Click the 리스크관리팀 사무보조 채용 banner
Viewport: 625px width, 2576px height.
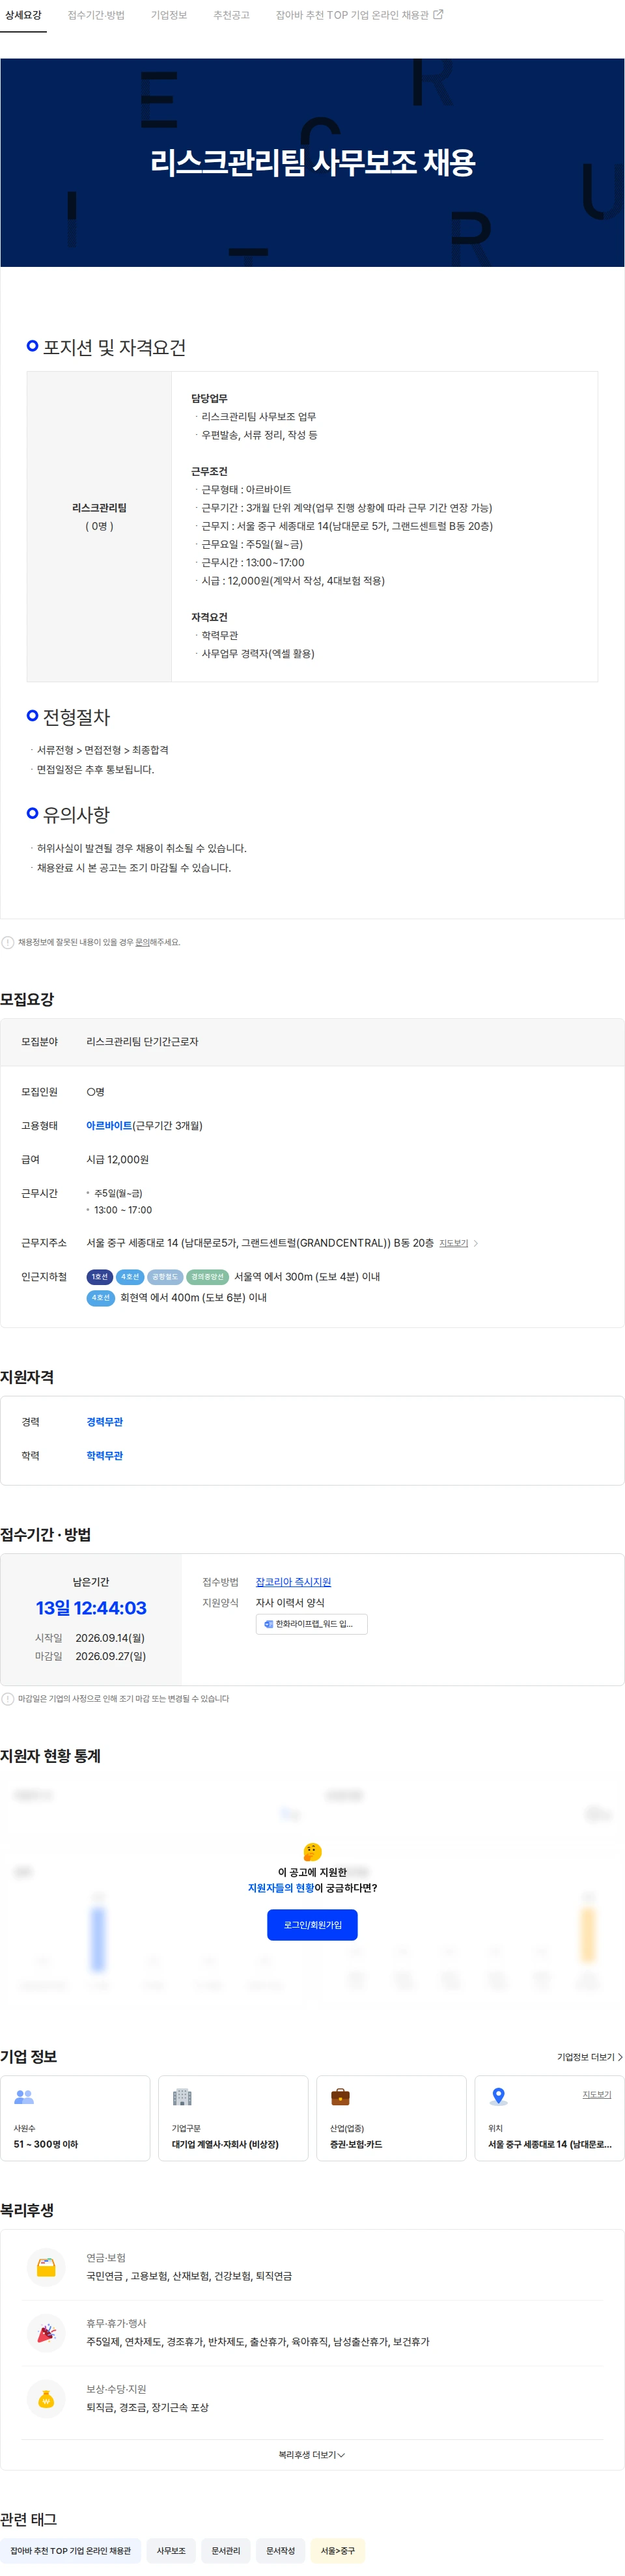click(312, 162)
